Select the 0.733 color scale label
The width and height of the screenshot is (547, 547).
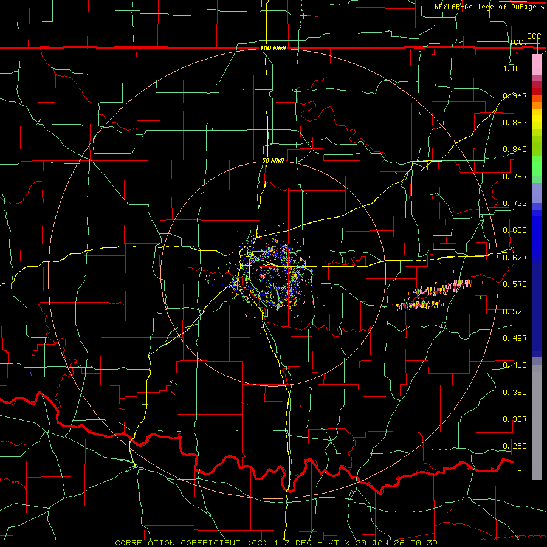tap(515, 204)
